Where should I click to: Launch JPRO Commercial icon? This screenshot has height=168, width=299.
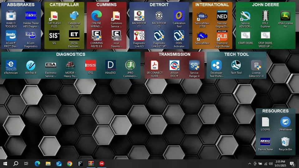130,69
